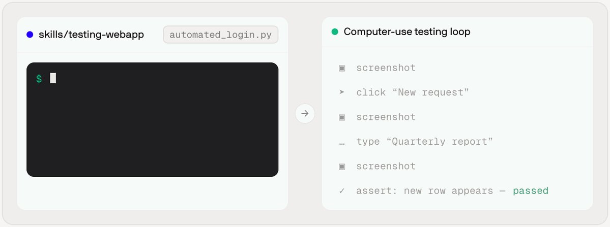
Task: Click the terminal cursor block
Action: 53,78
